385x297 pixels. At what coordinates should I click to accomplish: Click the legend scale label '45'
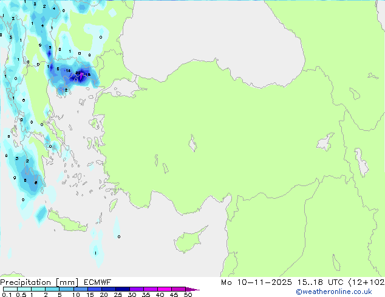[174, 295]
